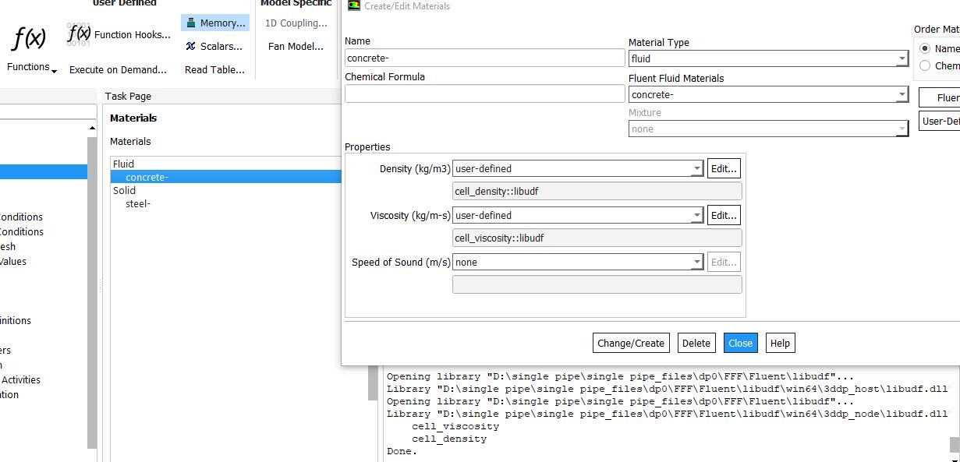Click the Delete material button
Viewport: 960px width, 462px height.
(x=696, y=343)
